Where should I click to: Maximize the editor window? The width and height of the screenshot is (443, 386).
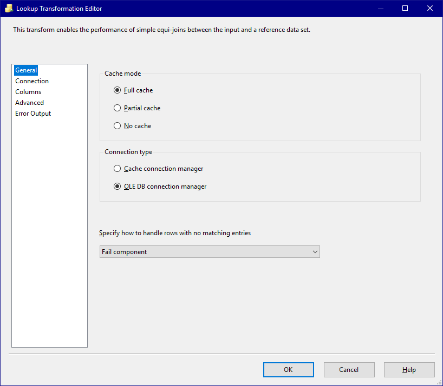click(x=405, y=8)
